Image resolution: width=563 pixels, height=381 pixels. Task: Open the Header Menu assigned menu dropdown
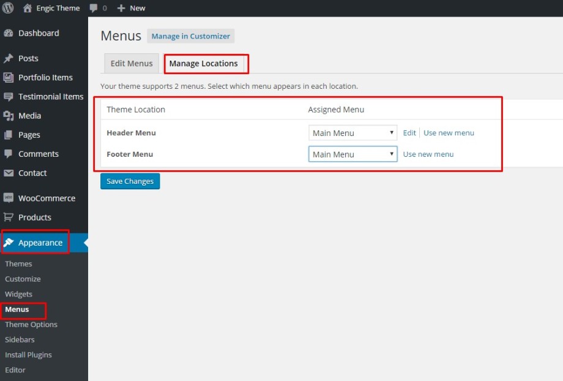[352, 132]
